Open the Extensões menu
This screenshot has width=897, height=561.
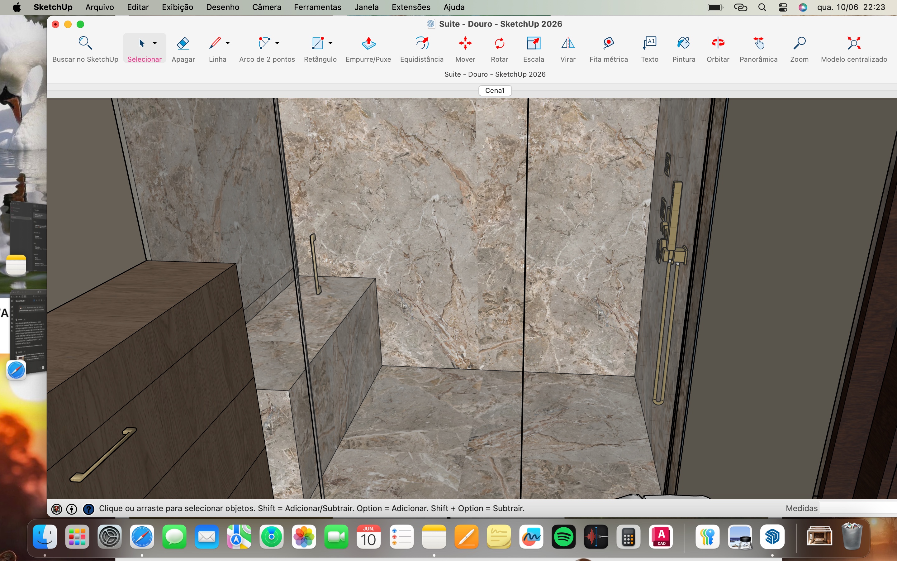pos(411,7)
